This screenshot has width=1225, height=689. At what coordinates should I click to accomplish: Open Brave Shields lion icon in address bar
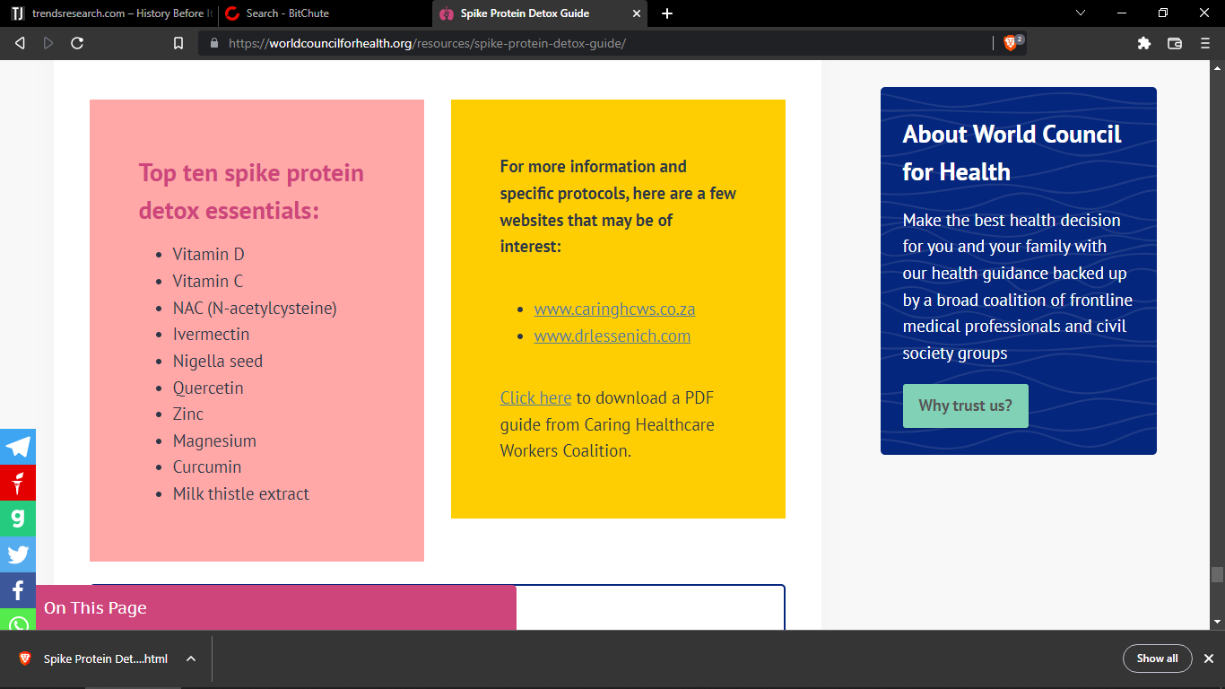coord(1011,43)
